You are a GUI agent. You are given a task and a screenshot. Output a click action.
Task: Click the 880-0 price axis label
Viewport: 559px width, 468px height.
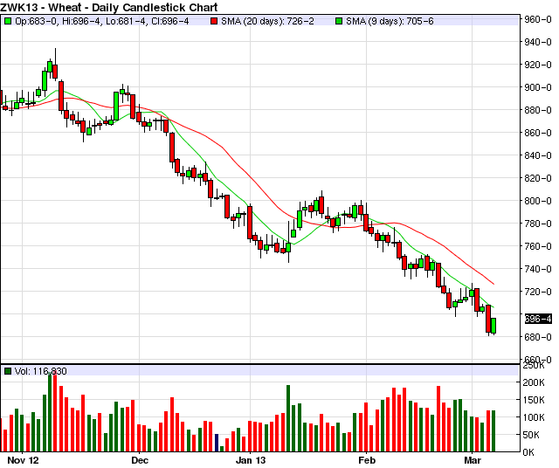[x=538, y=110]
